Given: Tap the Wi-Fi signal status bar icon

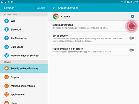Looking at the screenshot, I should point(125,2).
